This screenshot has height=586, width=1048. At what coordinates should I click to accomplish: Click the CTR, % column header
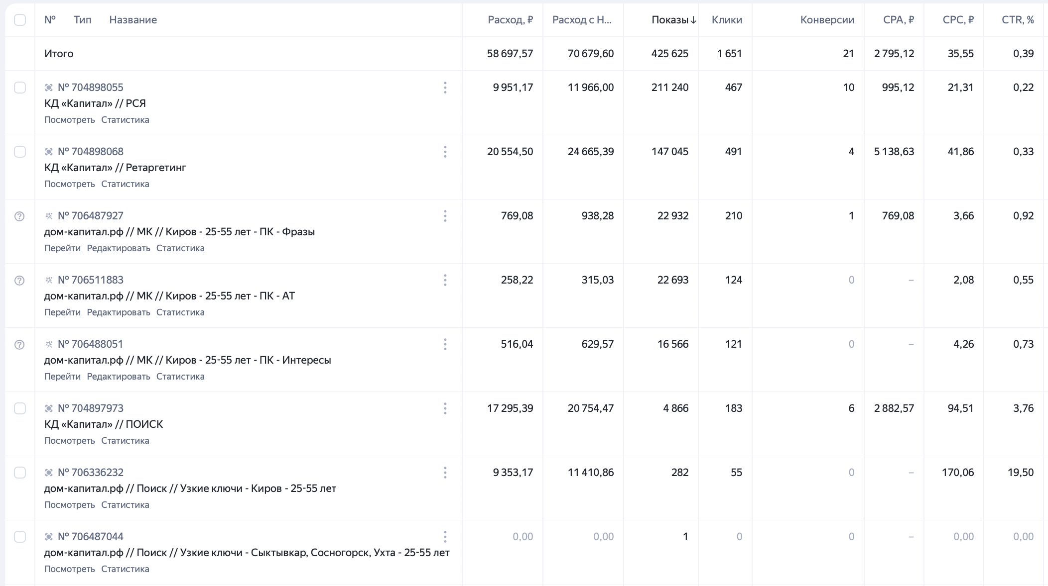tap(1018, 20)
